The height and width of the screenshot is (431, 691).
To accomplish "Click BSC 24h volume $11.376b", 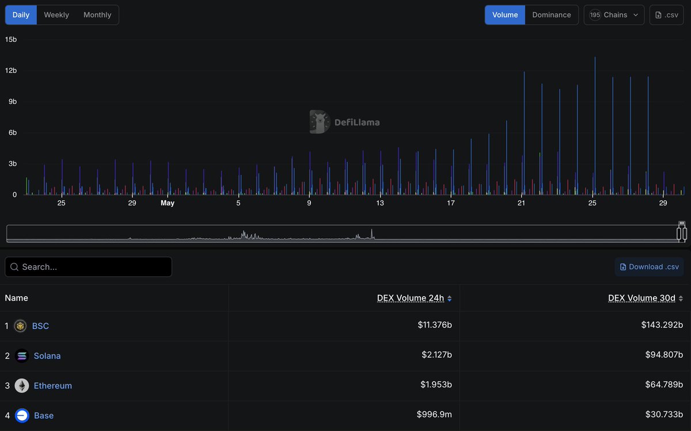I will (x=435, y=326).
